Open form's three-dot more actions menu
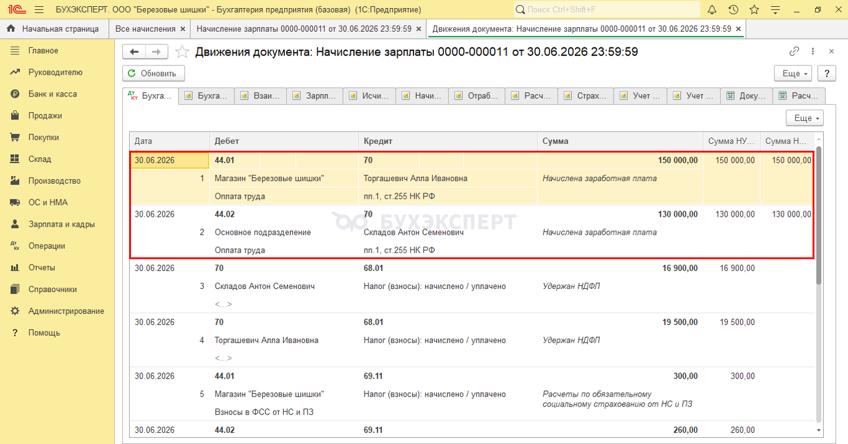Viewport: 848px width, 444px height. (x=812, y=52)
